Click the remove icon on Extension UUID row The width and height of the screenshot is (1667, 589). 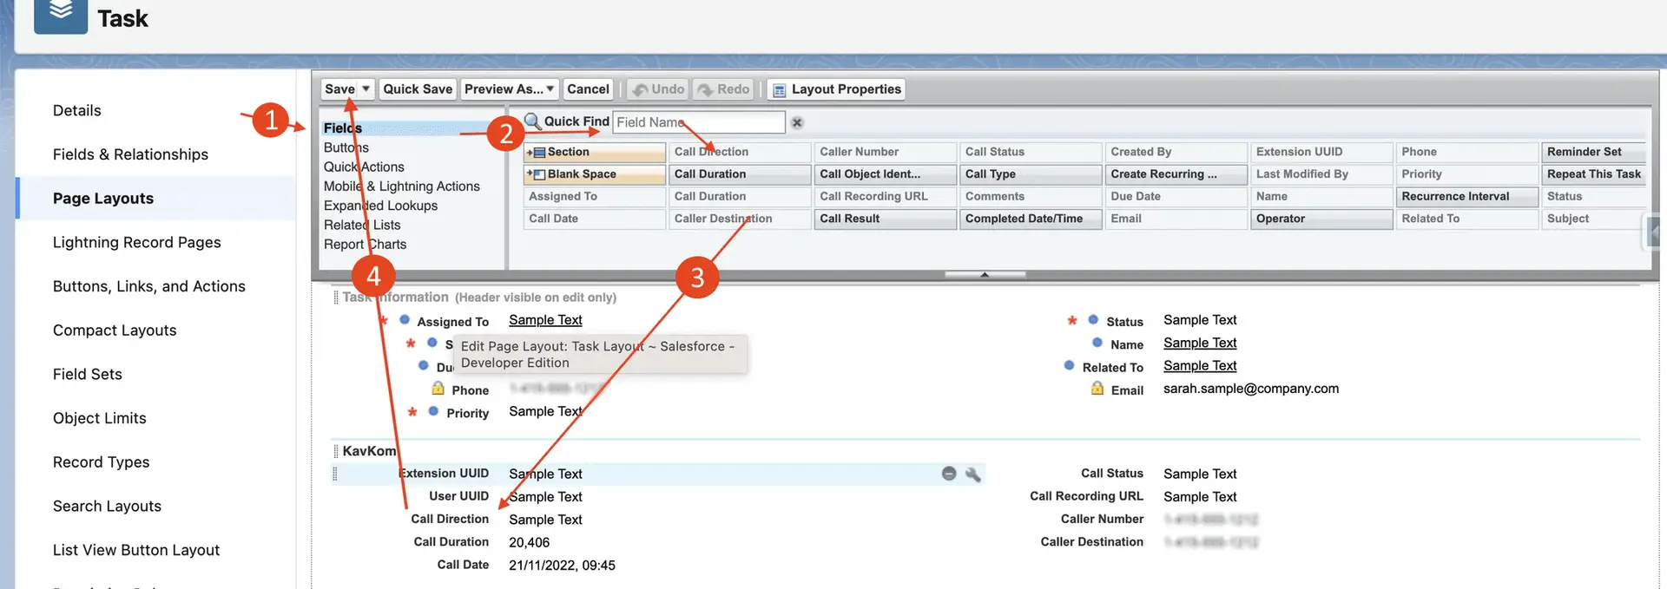pos(949,474)
